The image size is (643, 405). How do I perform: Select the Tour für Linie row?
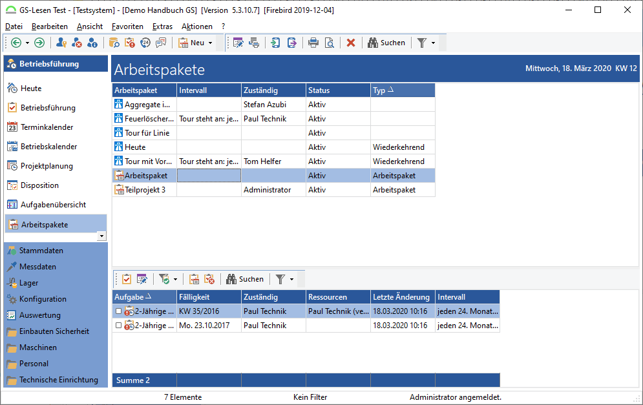click(273, 133)
